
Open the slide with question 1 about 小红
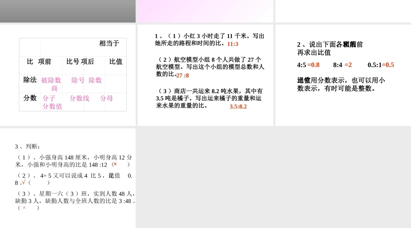205,75
